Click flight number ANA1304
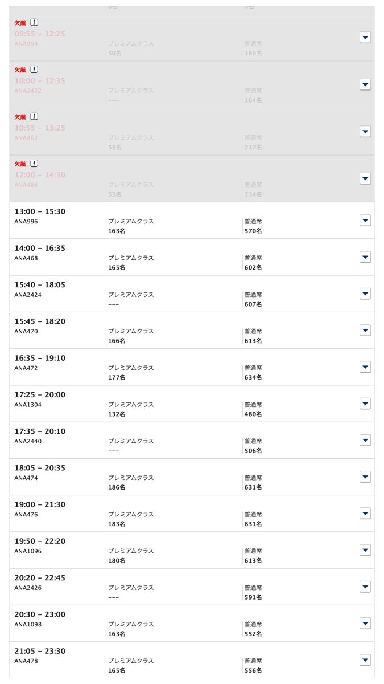 click(28, 404)
